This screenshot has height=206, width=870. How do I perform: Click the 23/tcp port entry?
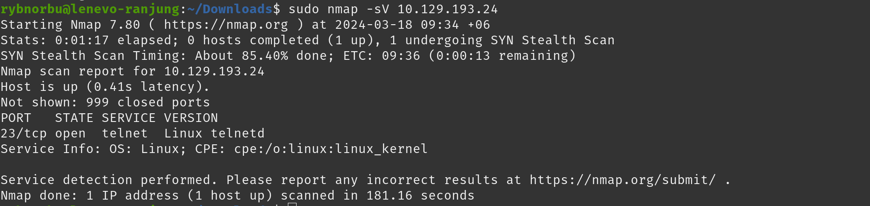tap(24, 133)
